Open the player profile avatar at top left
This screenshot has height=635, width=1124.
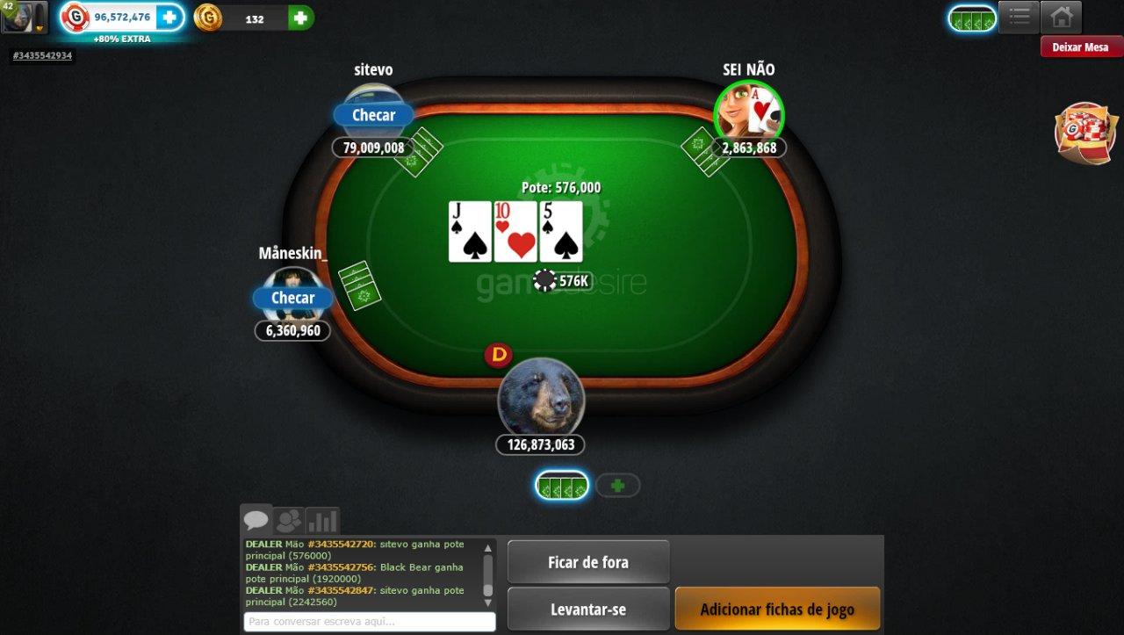[24, 17]
